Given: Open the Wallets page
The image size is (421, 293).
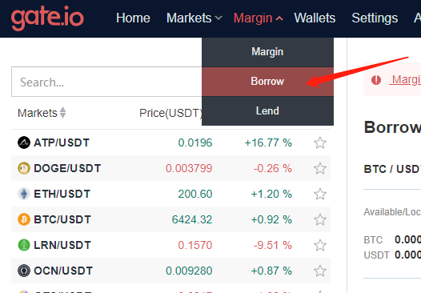Looking at the screenshot, I should (x=315, y=18).
